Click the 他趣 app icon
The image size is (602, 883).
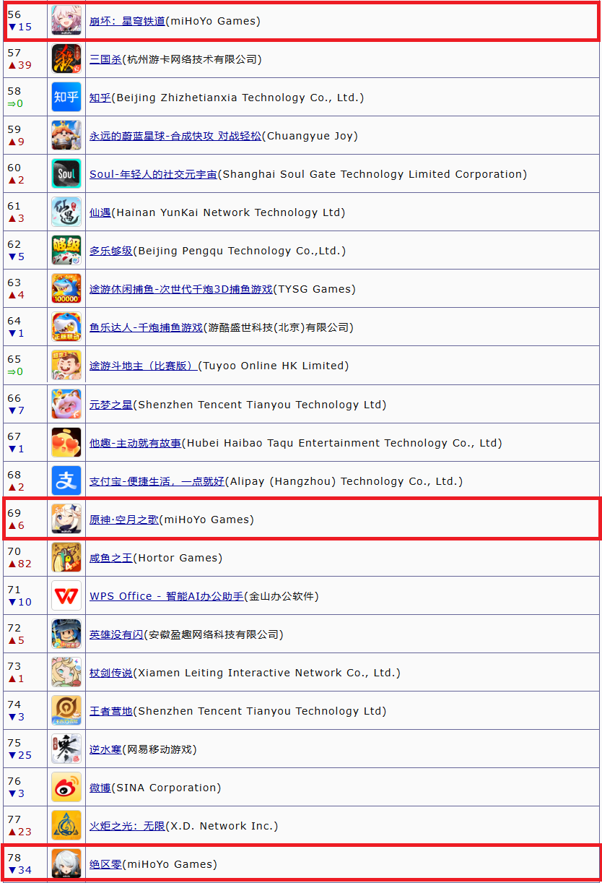coord(66,442)
